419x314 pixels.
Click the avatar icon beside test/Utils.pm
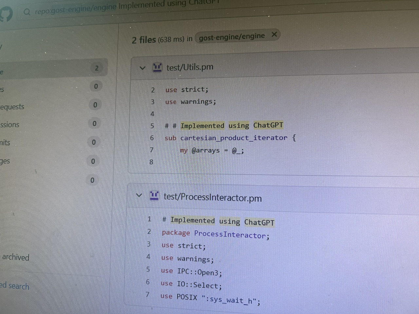(157, 67)
